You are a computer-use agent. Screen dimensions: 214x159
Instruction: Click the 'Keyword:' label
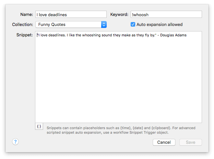point(119,14)
